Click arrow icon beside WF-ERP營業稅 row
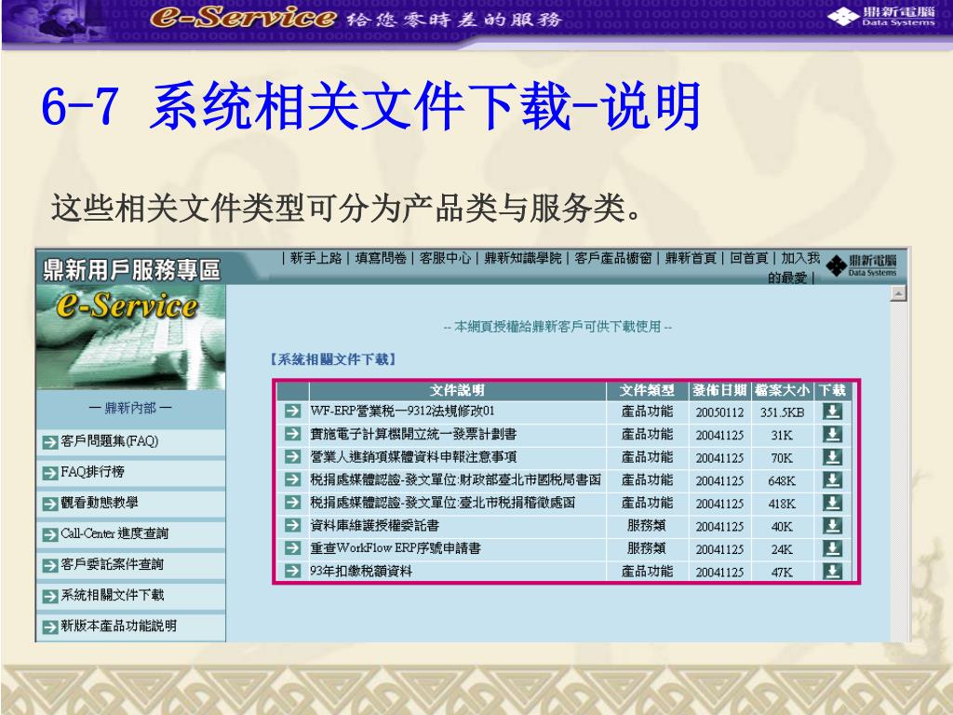 tap(292, 411)
